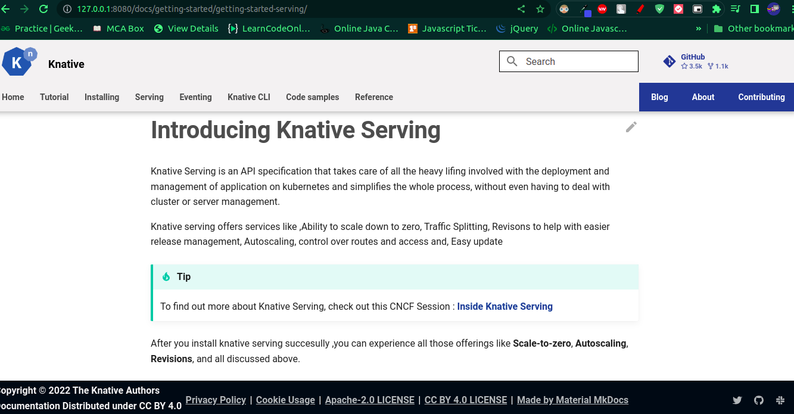Focus the Search input field
This screenshot has width=794, height=414.
pyautogui.click(x=569, y=61)
